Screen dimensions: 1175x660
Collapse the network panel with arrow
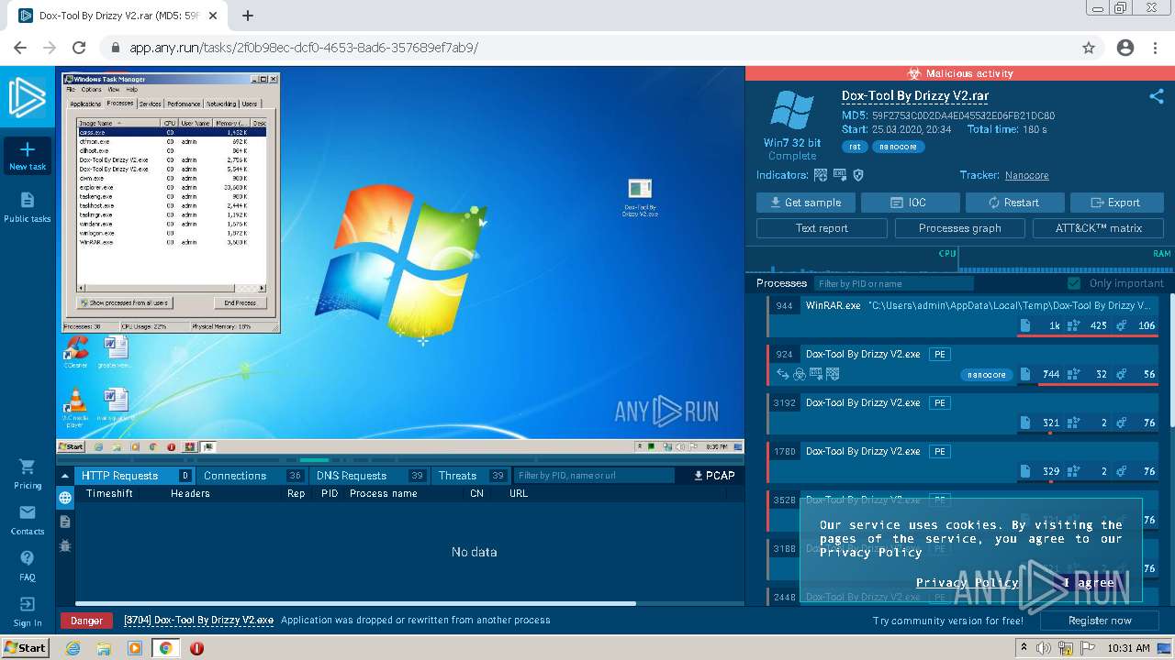coord(64,475)
